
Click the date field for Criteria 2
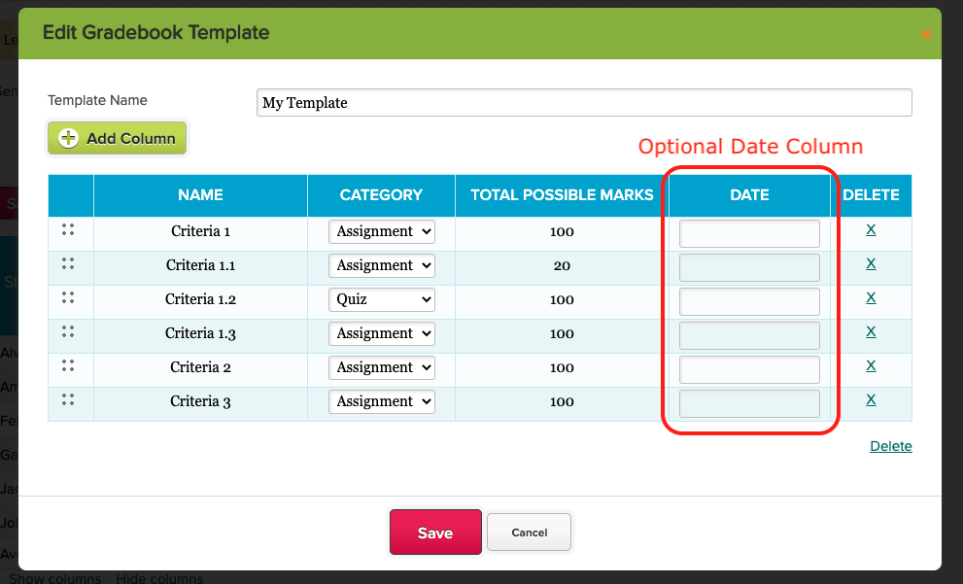[749, 369]
